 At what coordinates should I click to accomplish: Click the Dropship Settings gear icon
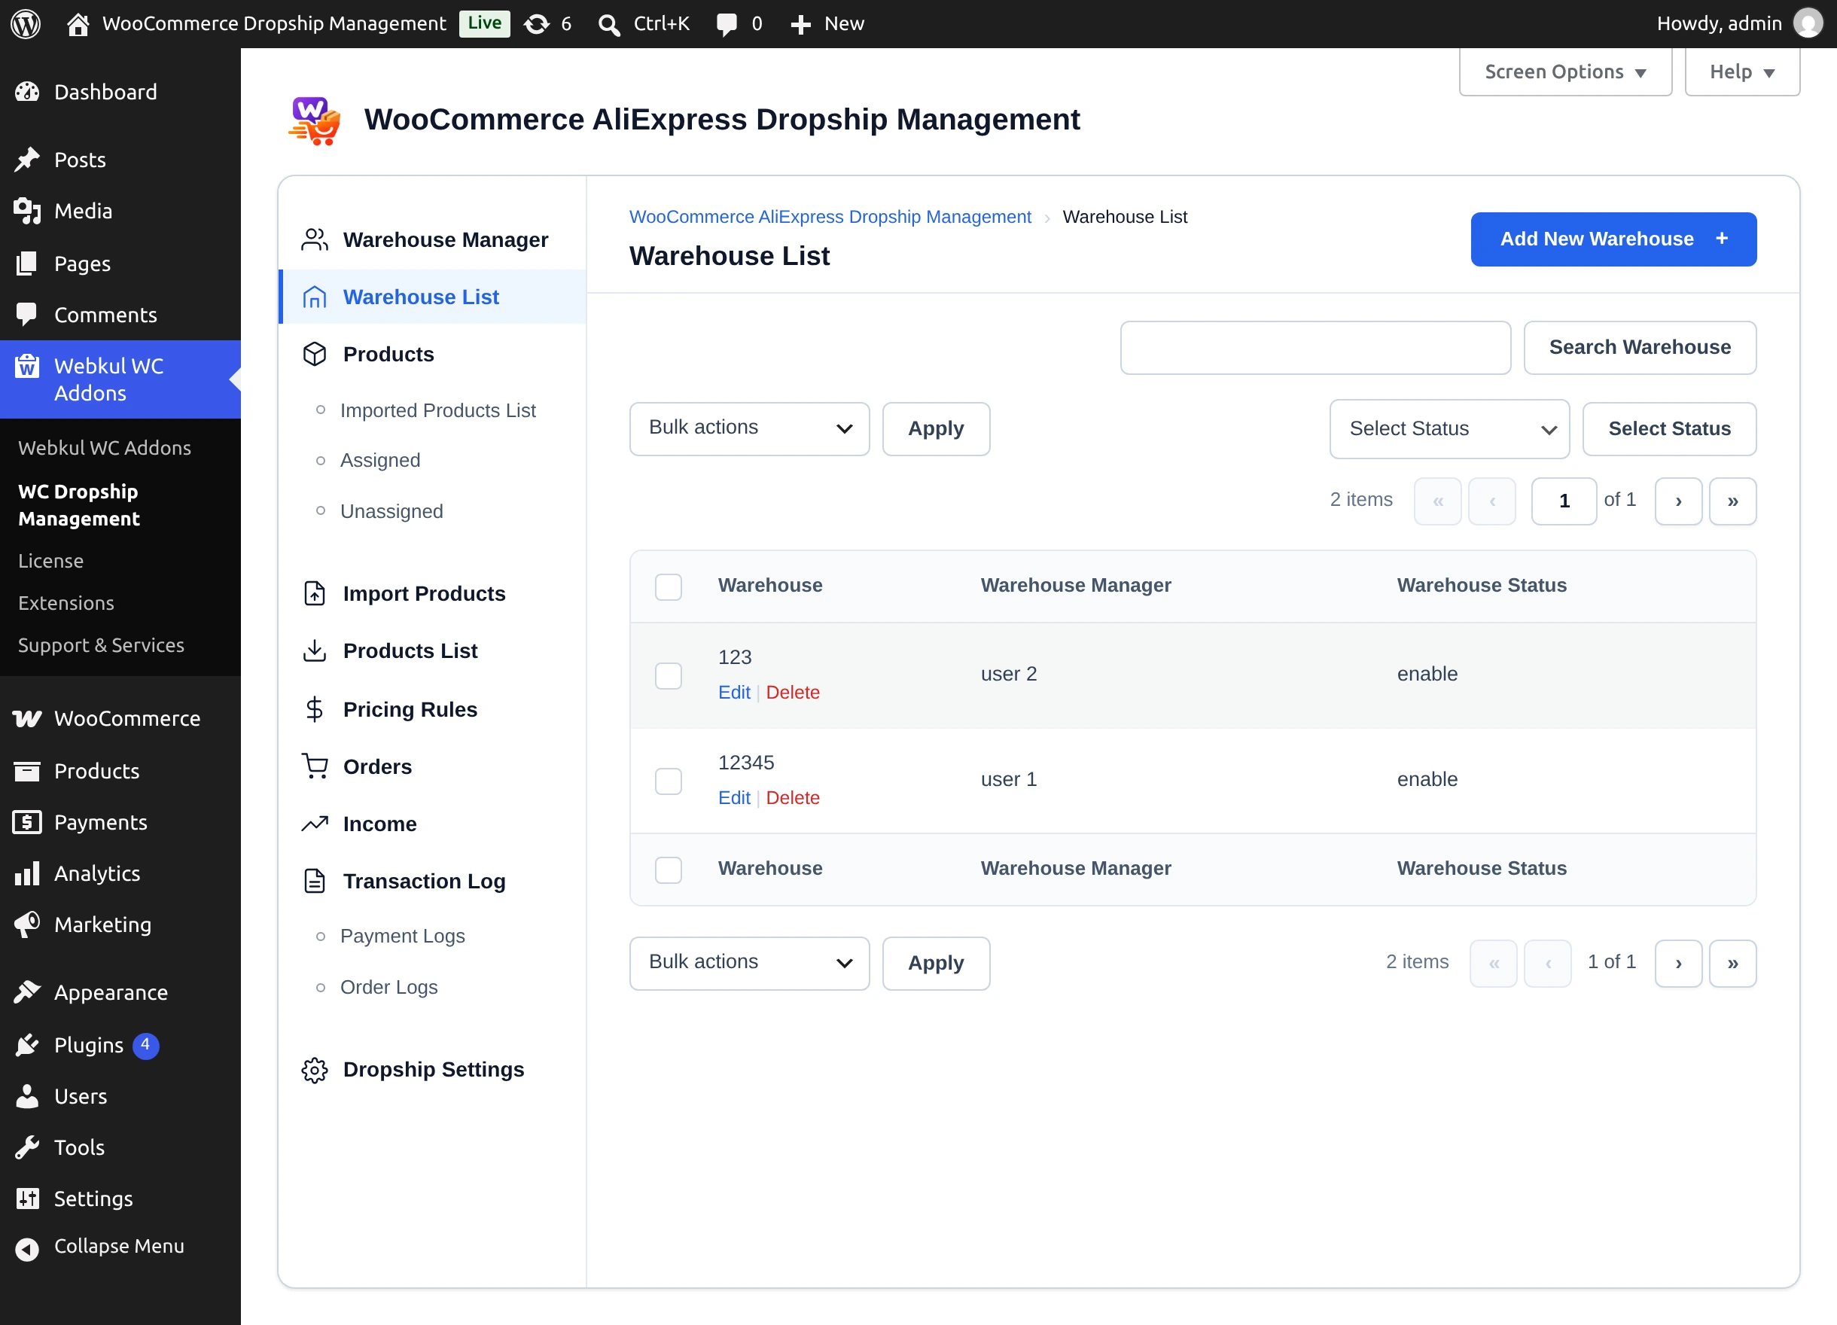[314, 1070]
